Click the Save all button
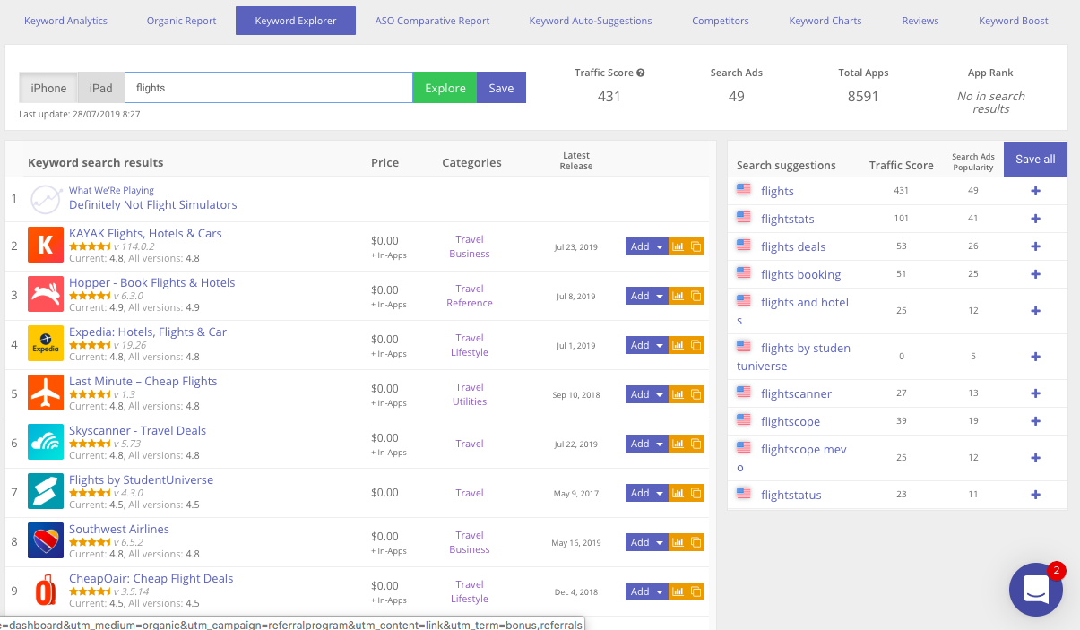The height and width of the screenshot is (630, 1080). pyautogui.click(x=1035, y=159)
